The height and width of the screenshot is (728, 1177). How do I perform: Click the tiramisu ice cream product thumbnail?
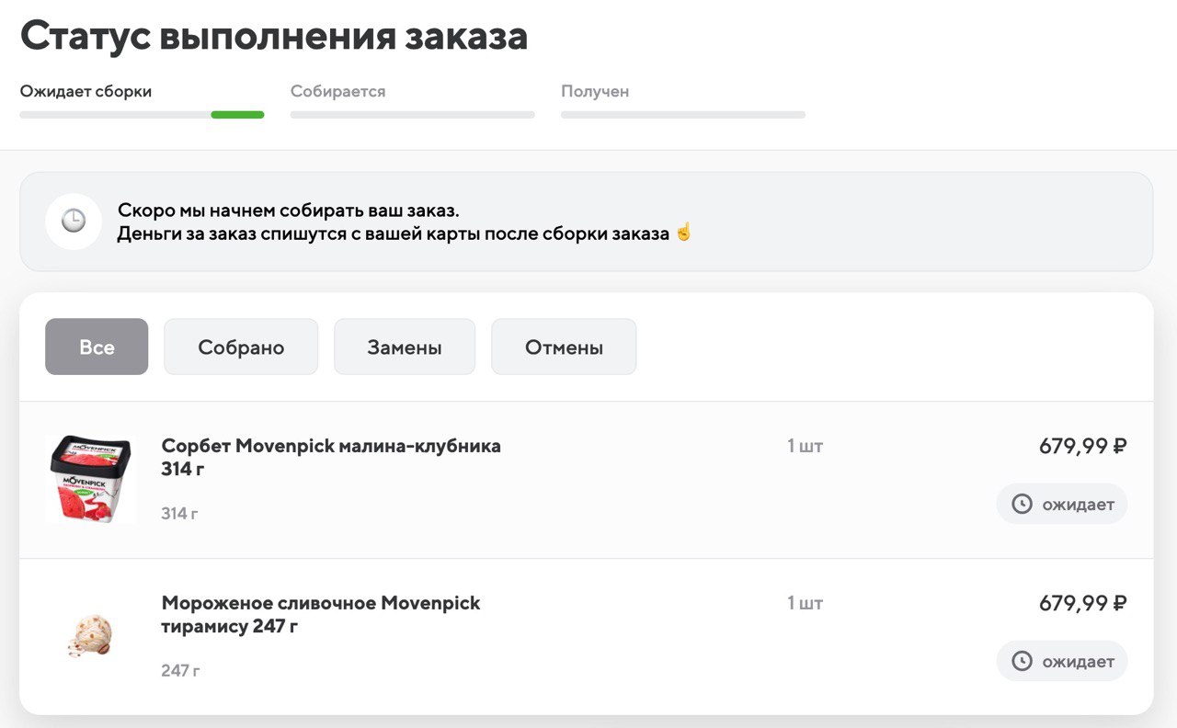[x=91, y=636]
